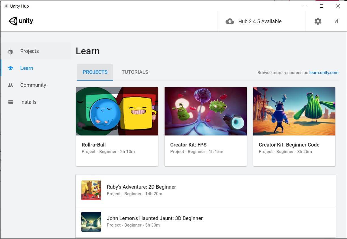
Task: Open the account menu labeled vi
Action: (336, 21)
